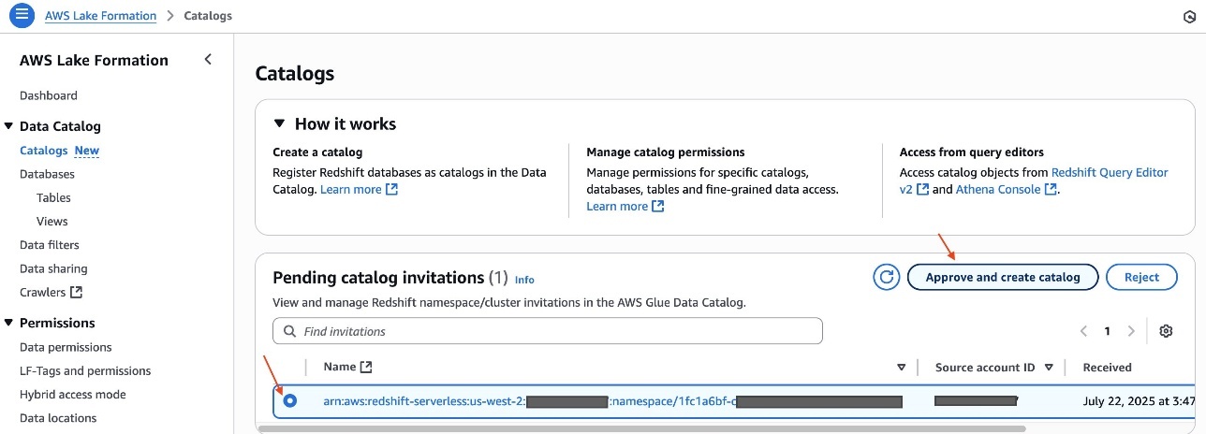This screenshot has height=434, width=1206.
Task: Open Data locations in the sidebar
Action: click(58, 418)
